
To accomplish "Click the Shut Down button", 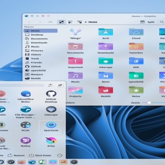I will click(x=40, y=156).
